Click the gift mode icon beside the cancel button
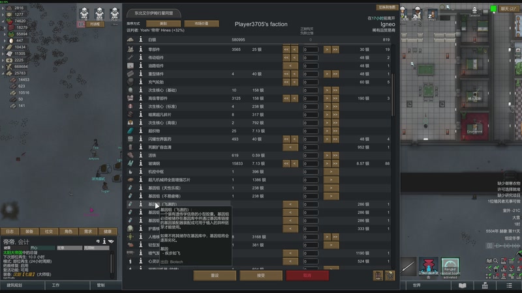 pyautogui.click(x=378, y=275)
